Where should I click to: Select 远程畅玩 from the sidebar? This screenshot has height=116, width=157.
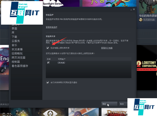17,53
